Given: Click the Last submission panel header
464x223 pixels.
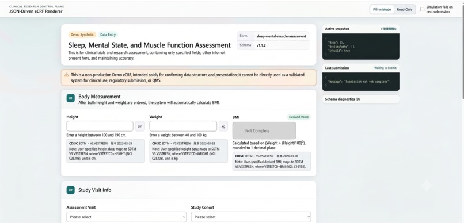Looking at the screenshot, I should [x=361, y=68].
